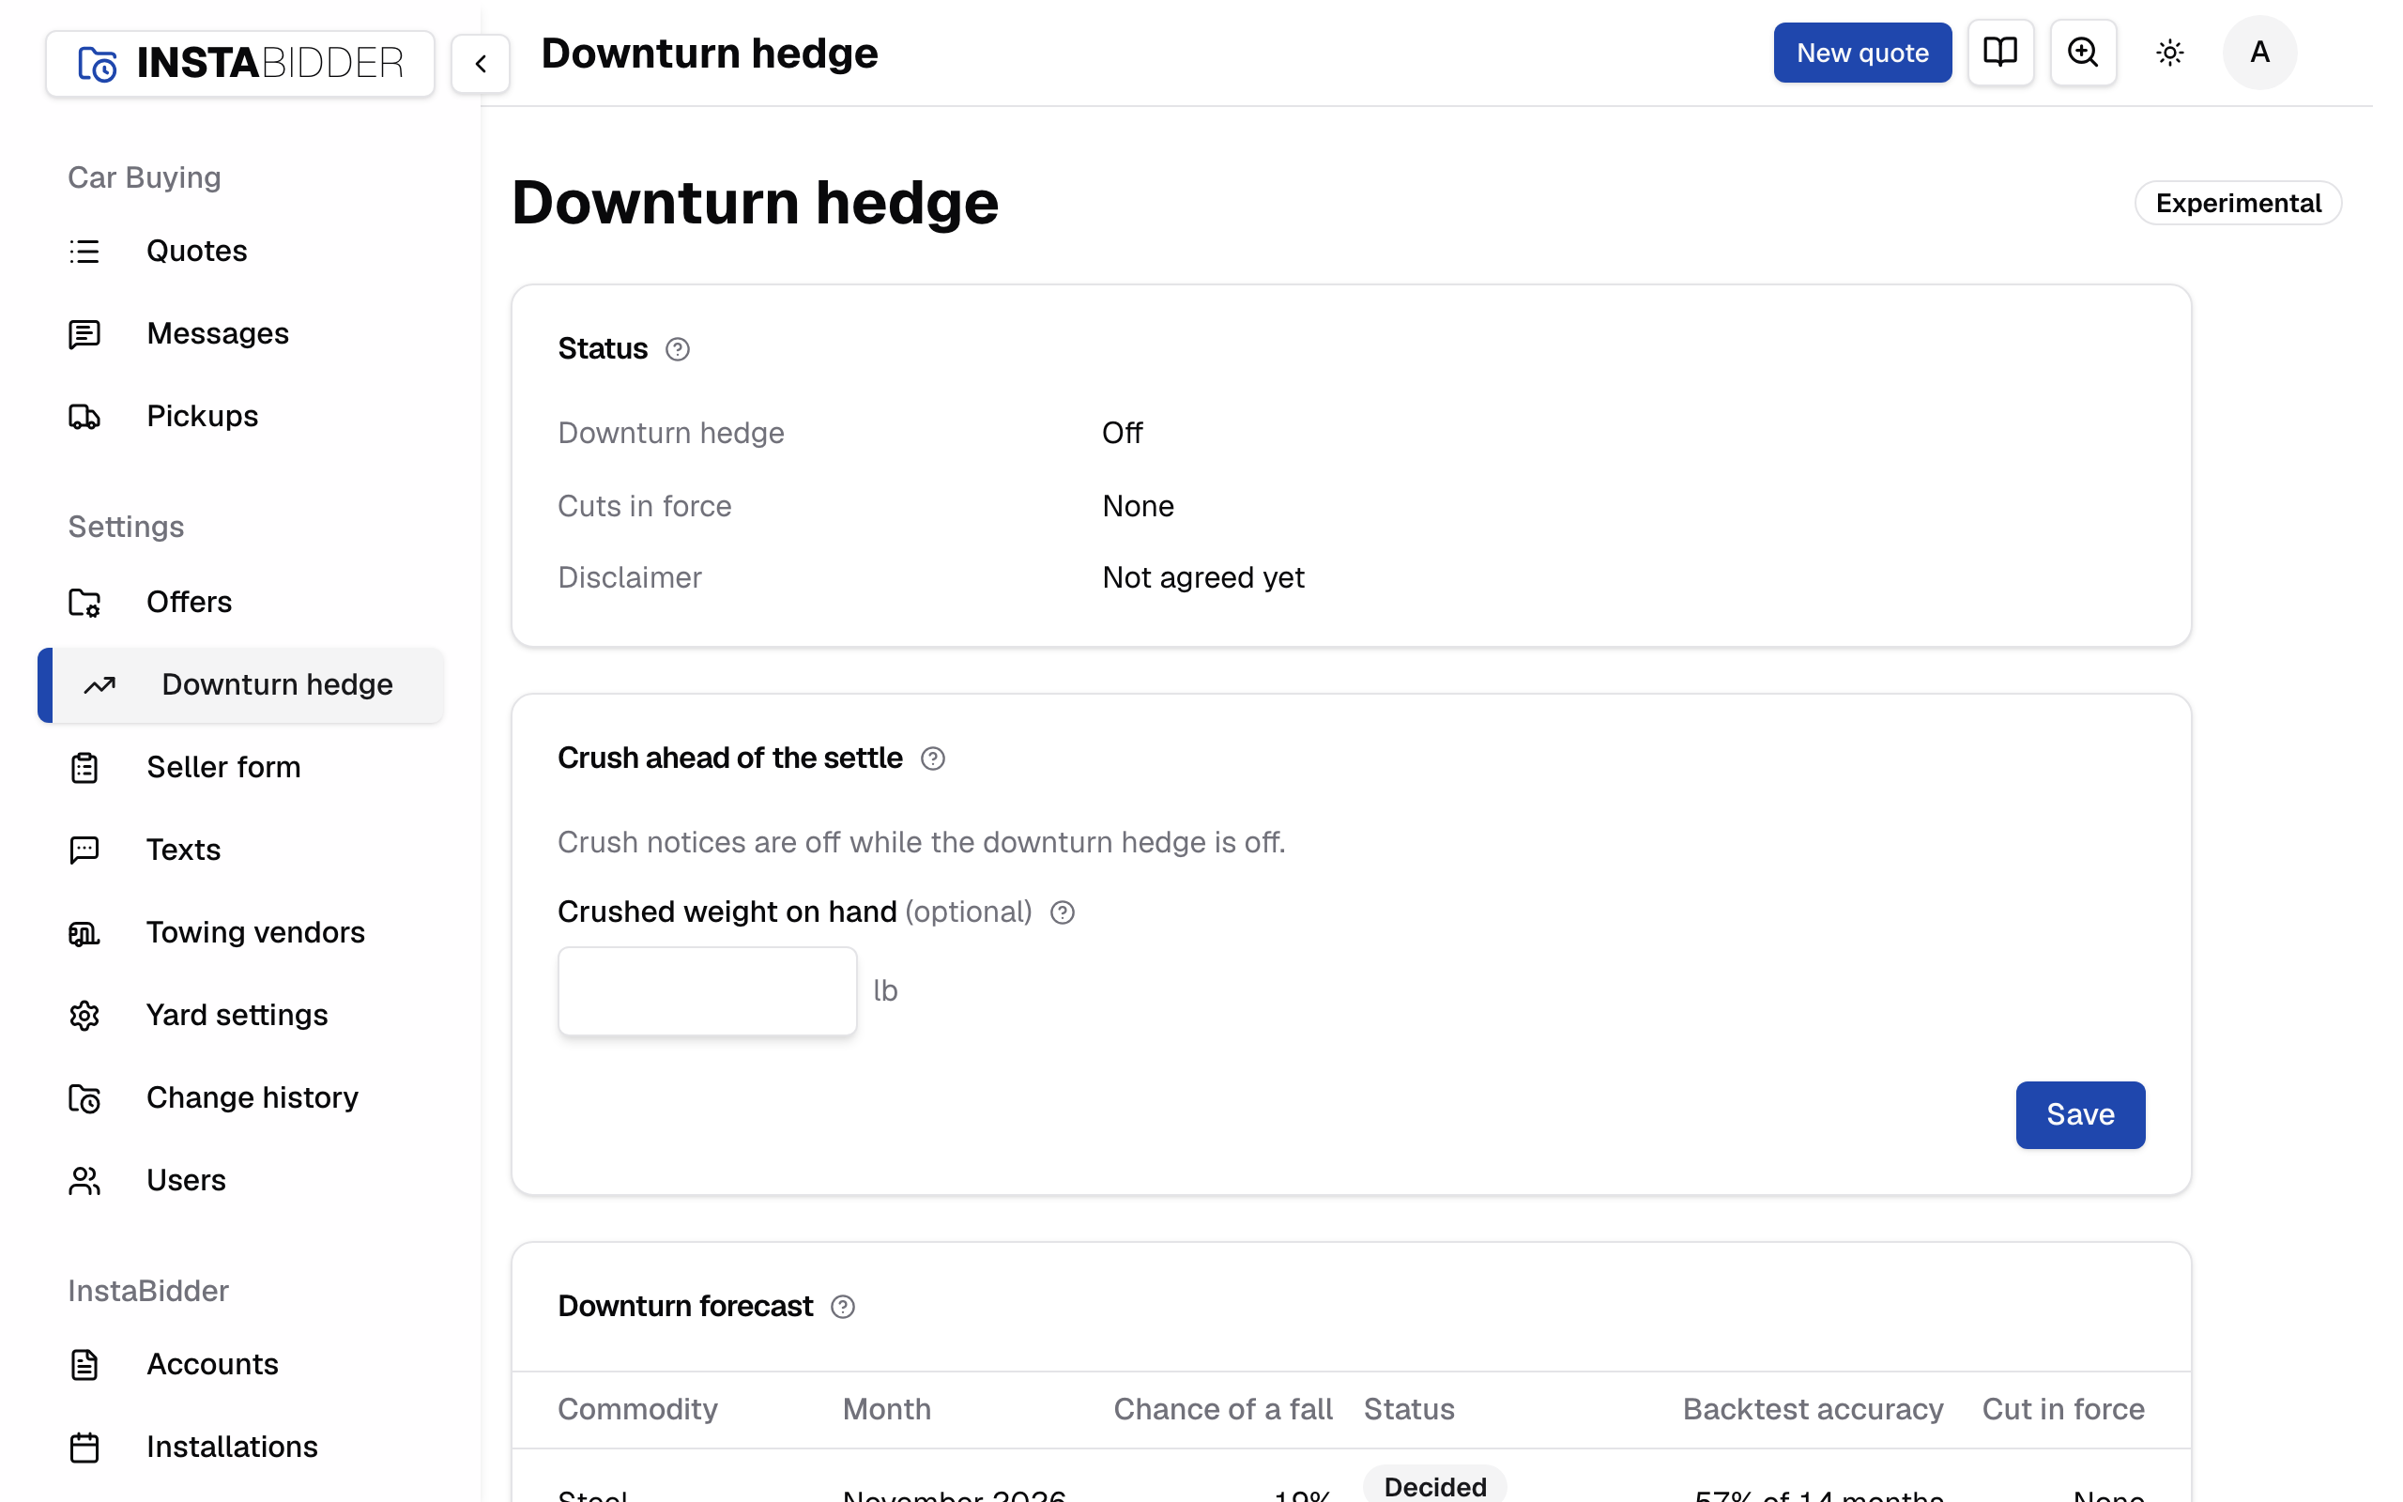Click the New quote button
The image size is (2403, 1502).
1861,53
